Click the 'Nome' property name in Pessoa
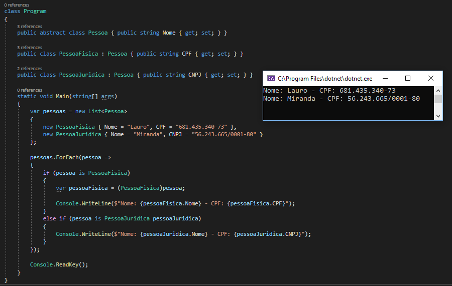The image size is (452, 286). click(x=169, y=33)
